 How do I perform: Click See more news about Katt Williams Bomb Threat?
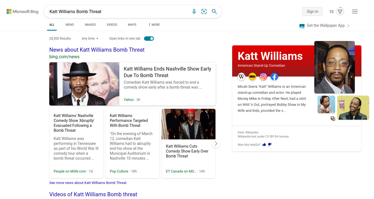click(x=88, y=183)
